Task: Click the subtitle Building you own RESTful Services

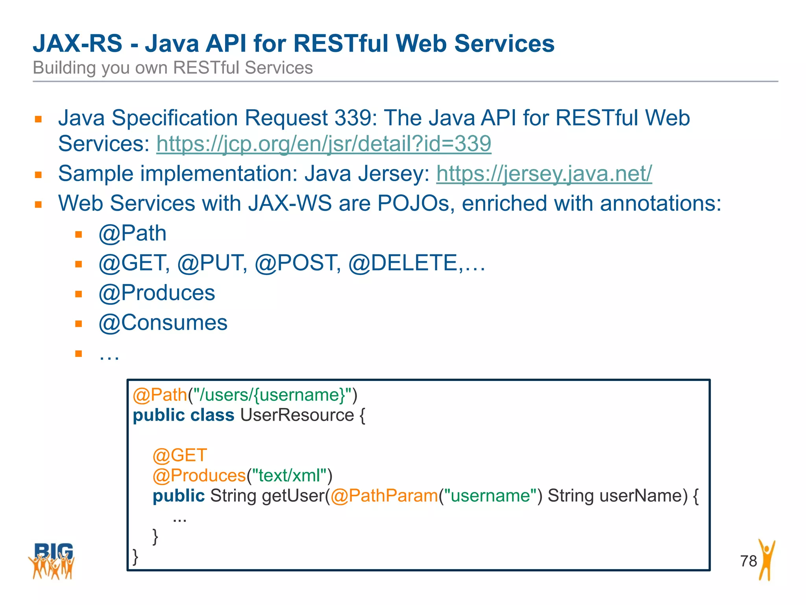Action: point(173,68)
